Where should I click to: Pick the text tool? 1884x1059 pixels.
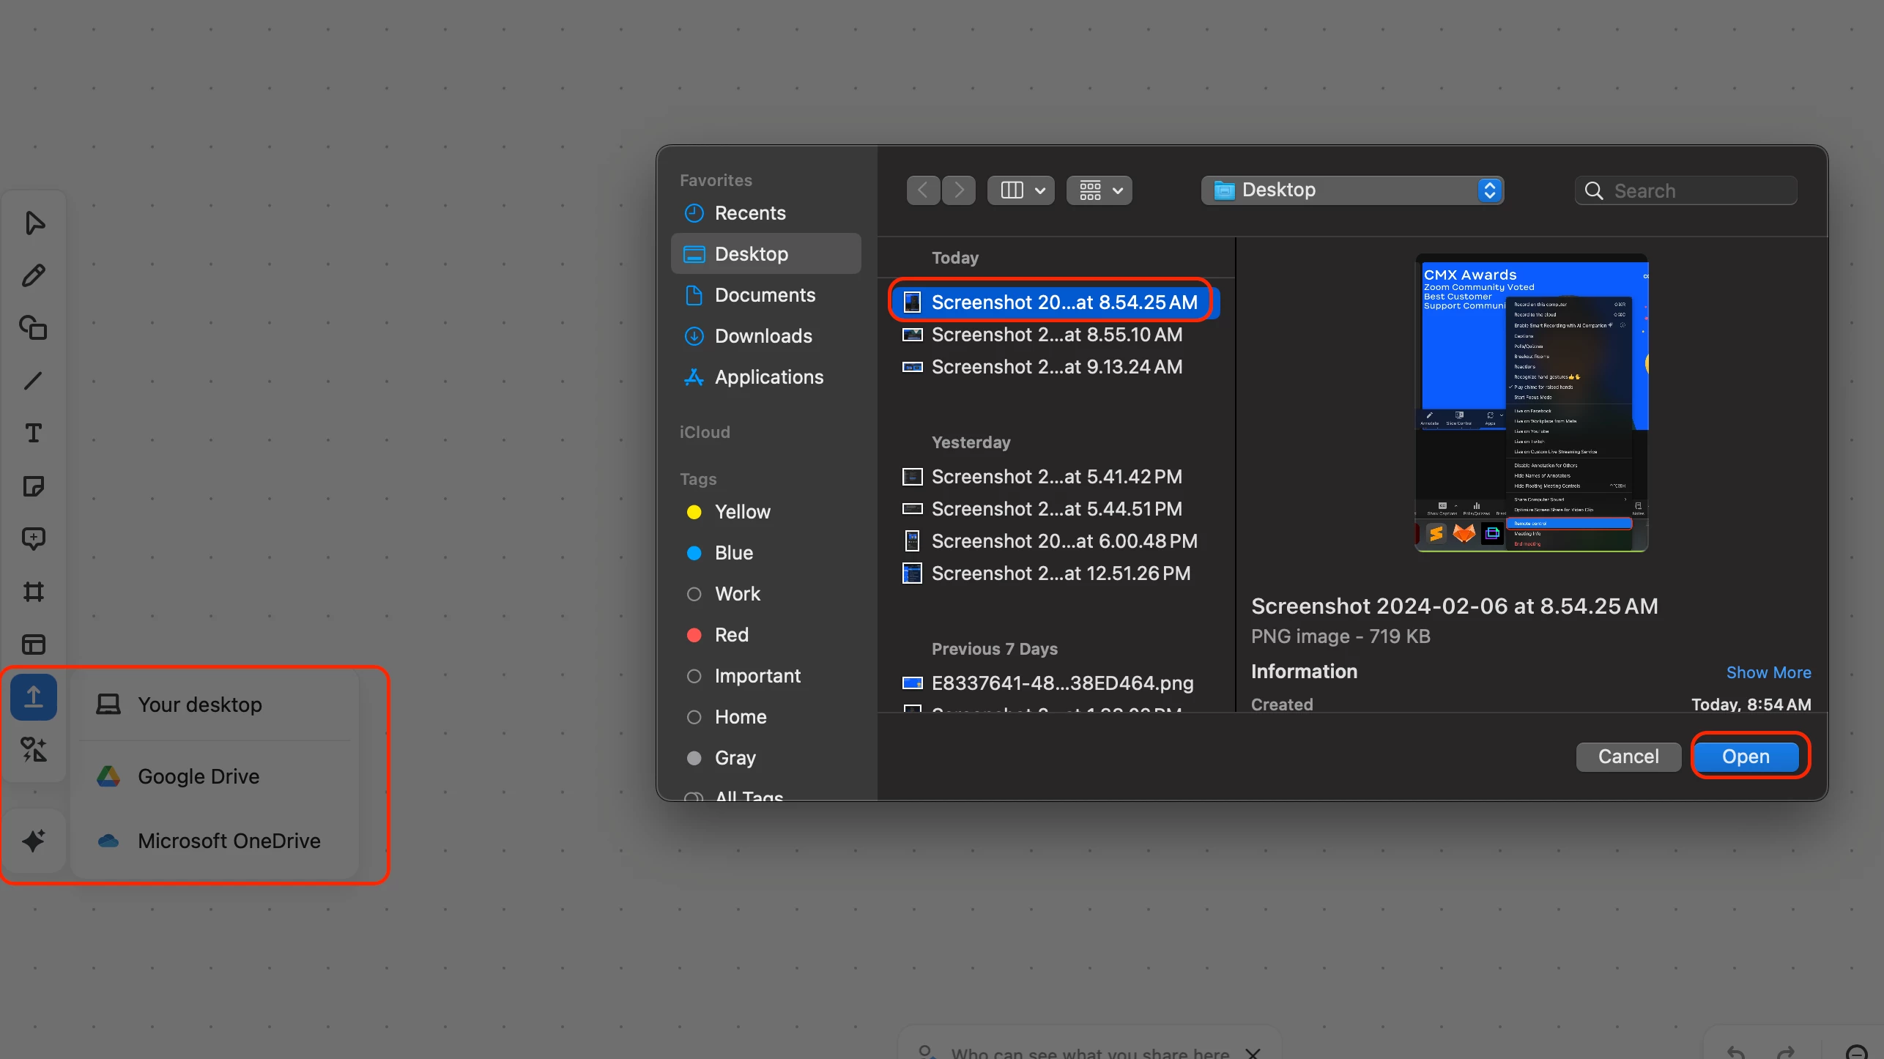point(34,434)
